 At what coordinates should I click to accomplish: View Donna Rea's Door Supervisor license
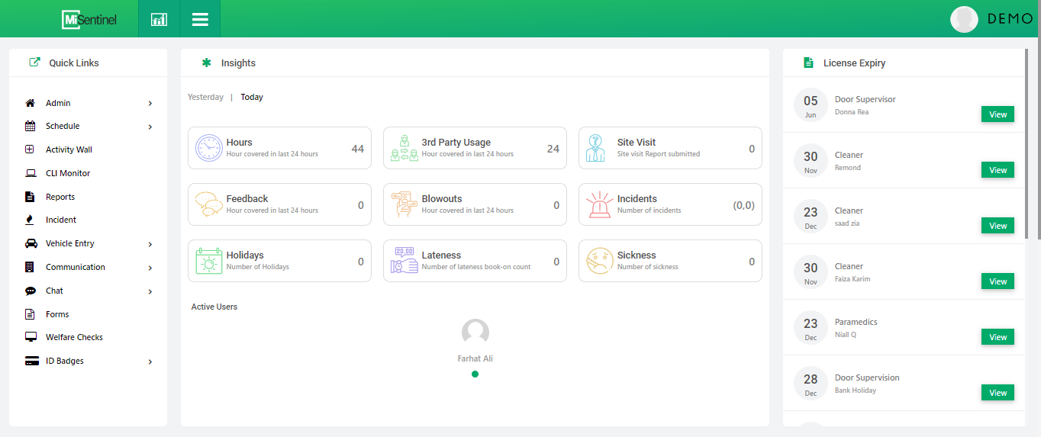tap(997, 114)
